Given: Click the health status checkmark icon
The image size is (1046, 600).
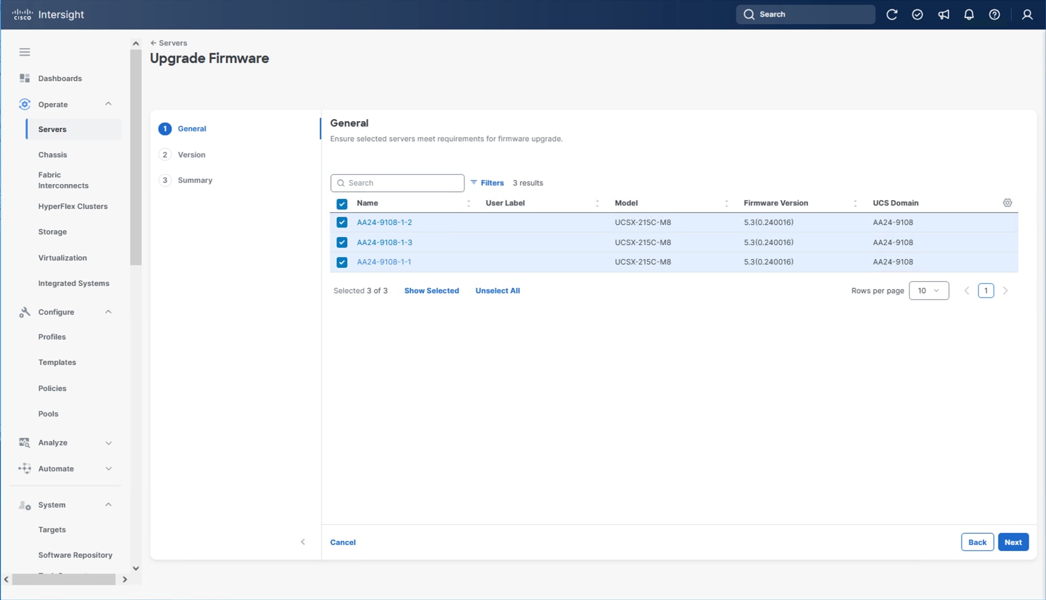Looking at the screenshot, I should pyautogui.click(x=917, y=14).
